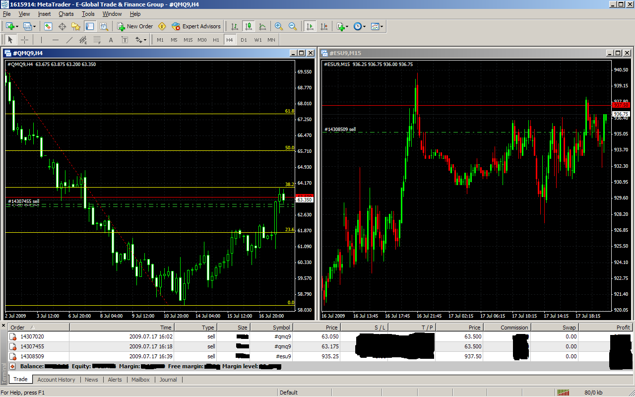Select the Horizontal Line drawing tool
Screen dimensions: 635x397
pyautogui.click(x=55, y=40)
